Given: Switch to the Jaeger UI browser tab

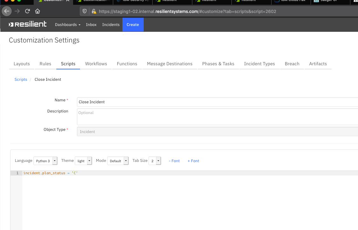Looking at the screenshot, I should 330,1.
